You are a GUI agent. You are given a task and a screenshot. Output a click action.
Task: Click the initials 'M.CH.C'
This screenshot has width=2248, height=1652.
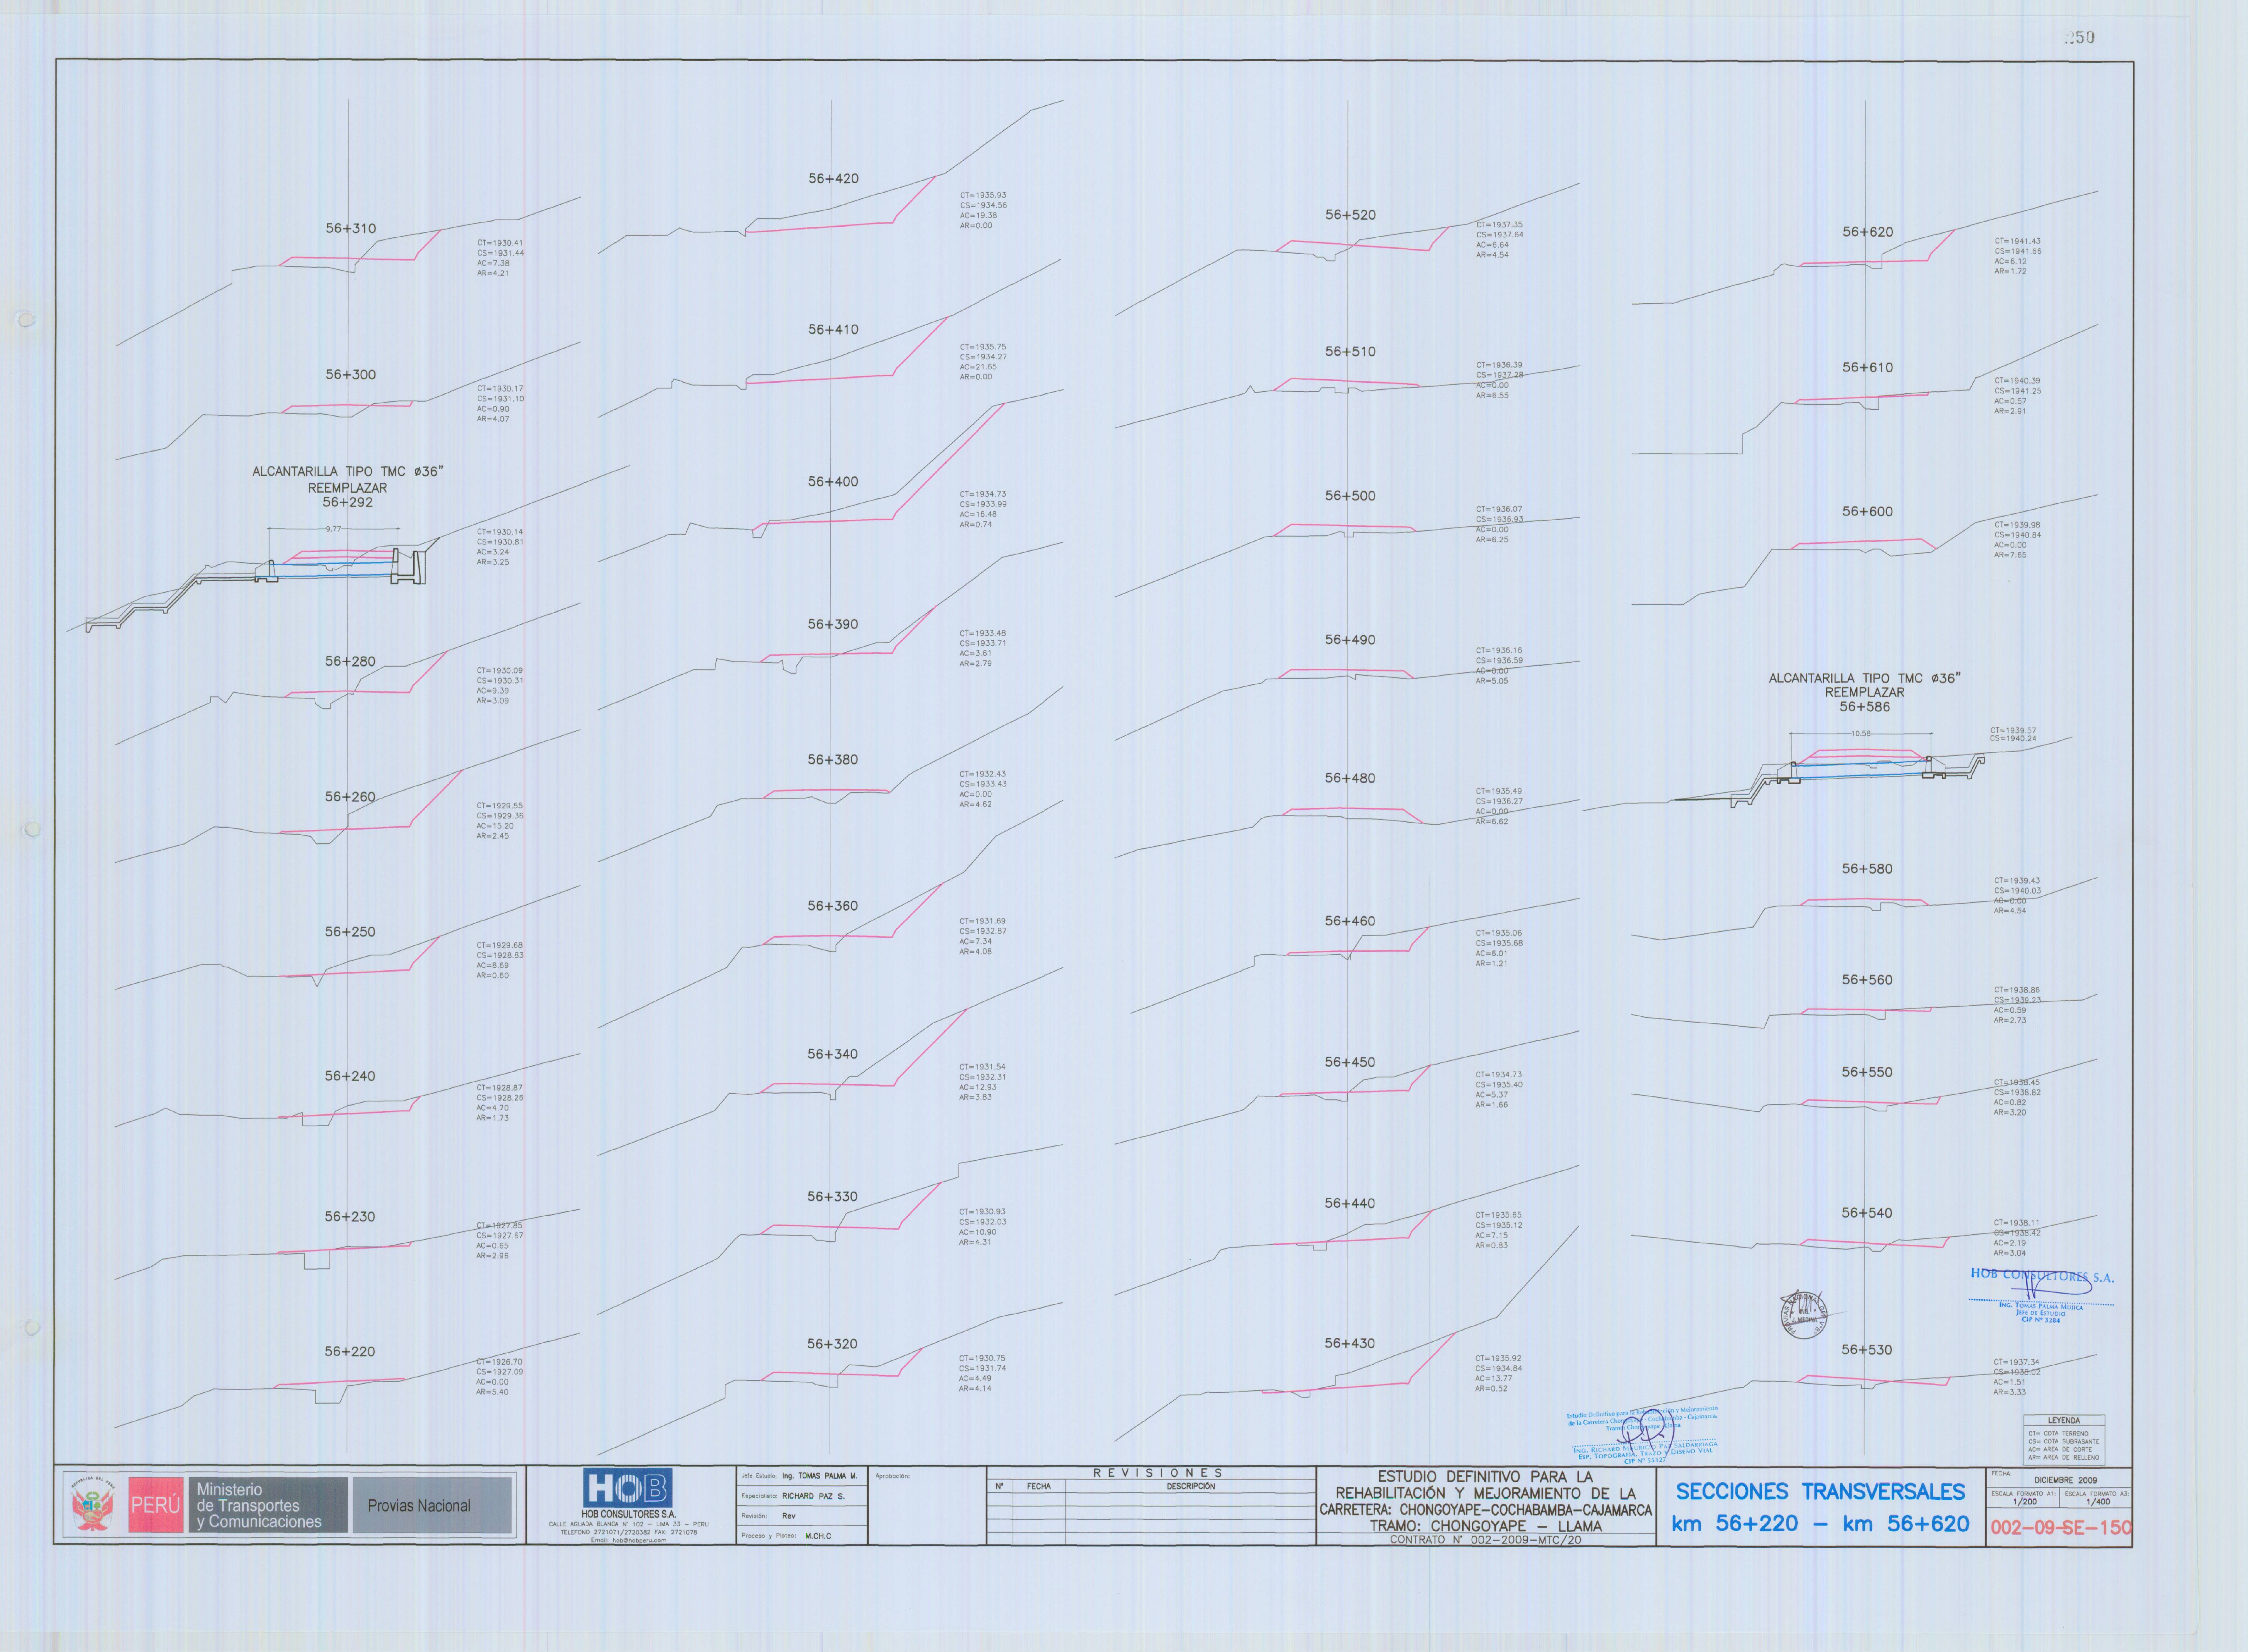click(817, 1536)
